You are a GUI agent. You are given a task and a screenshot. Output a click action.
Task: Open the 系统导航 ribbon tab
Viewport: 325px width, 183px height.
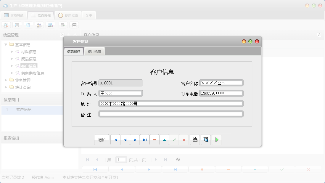15,15
